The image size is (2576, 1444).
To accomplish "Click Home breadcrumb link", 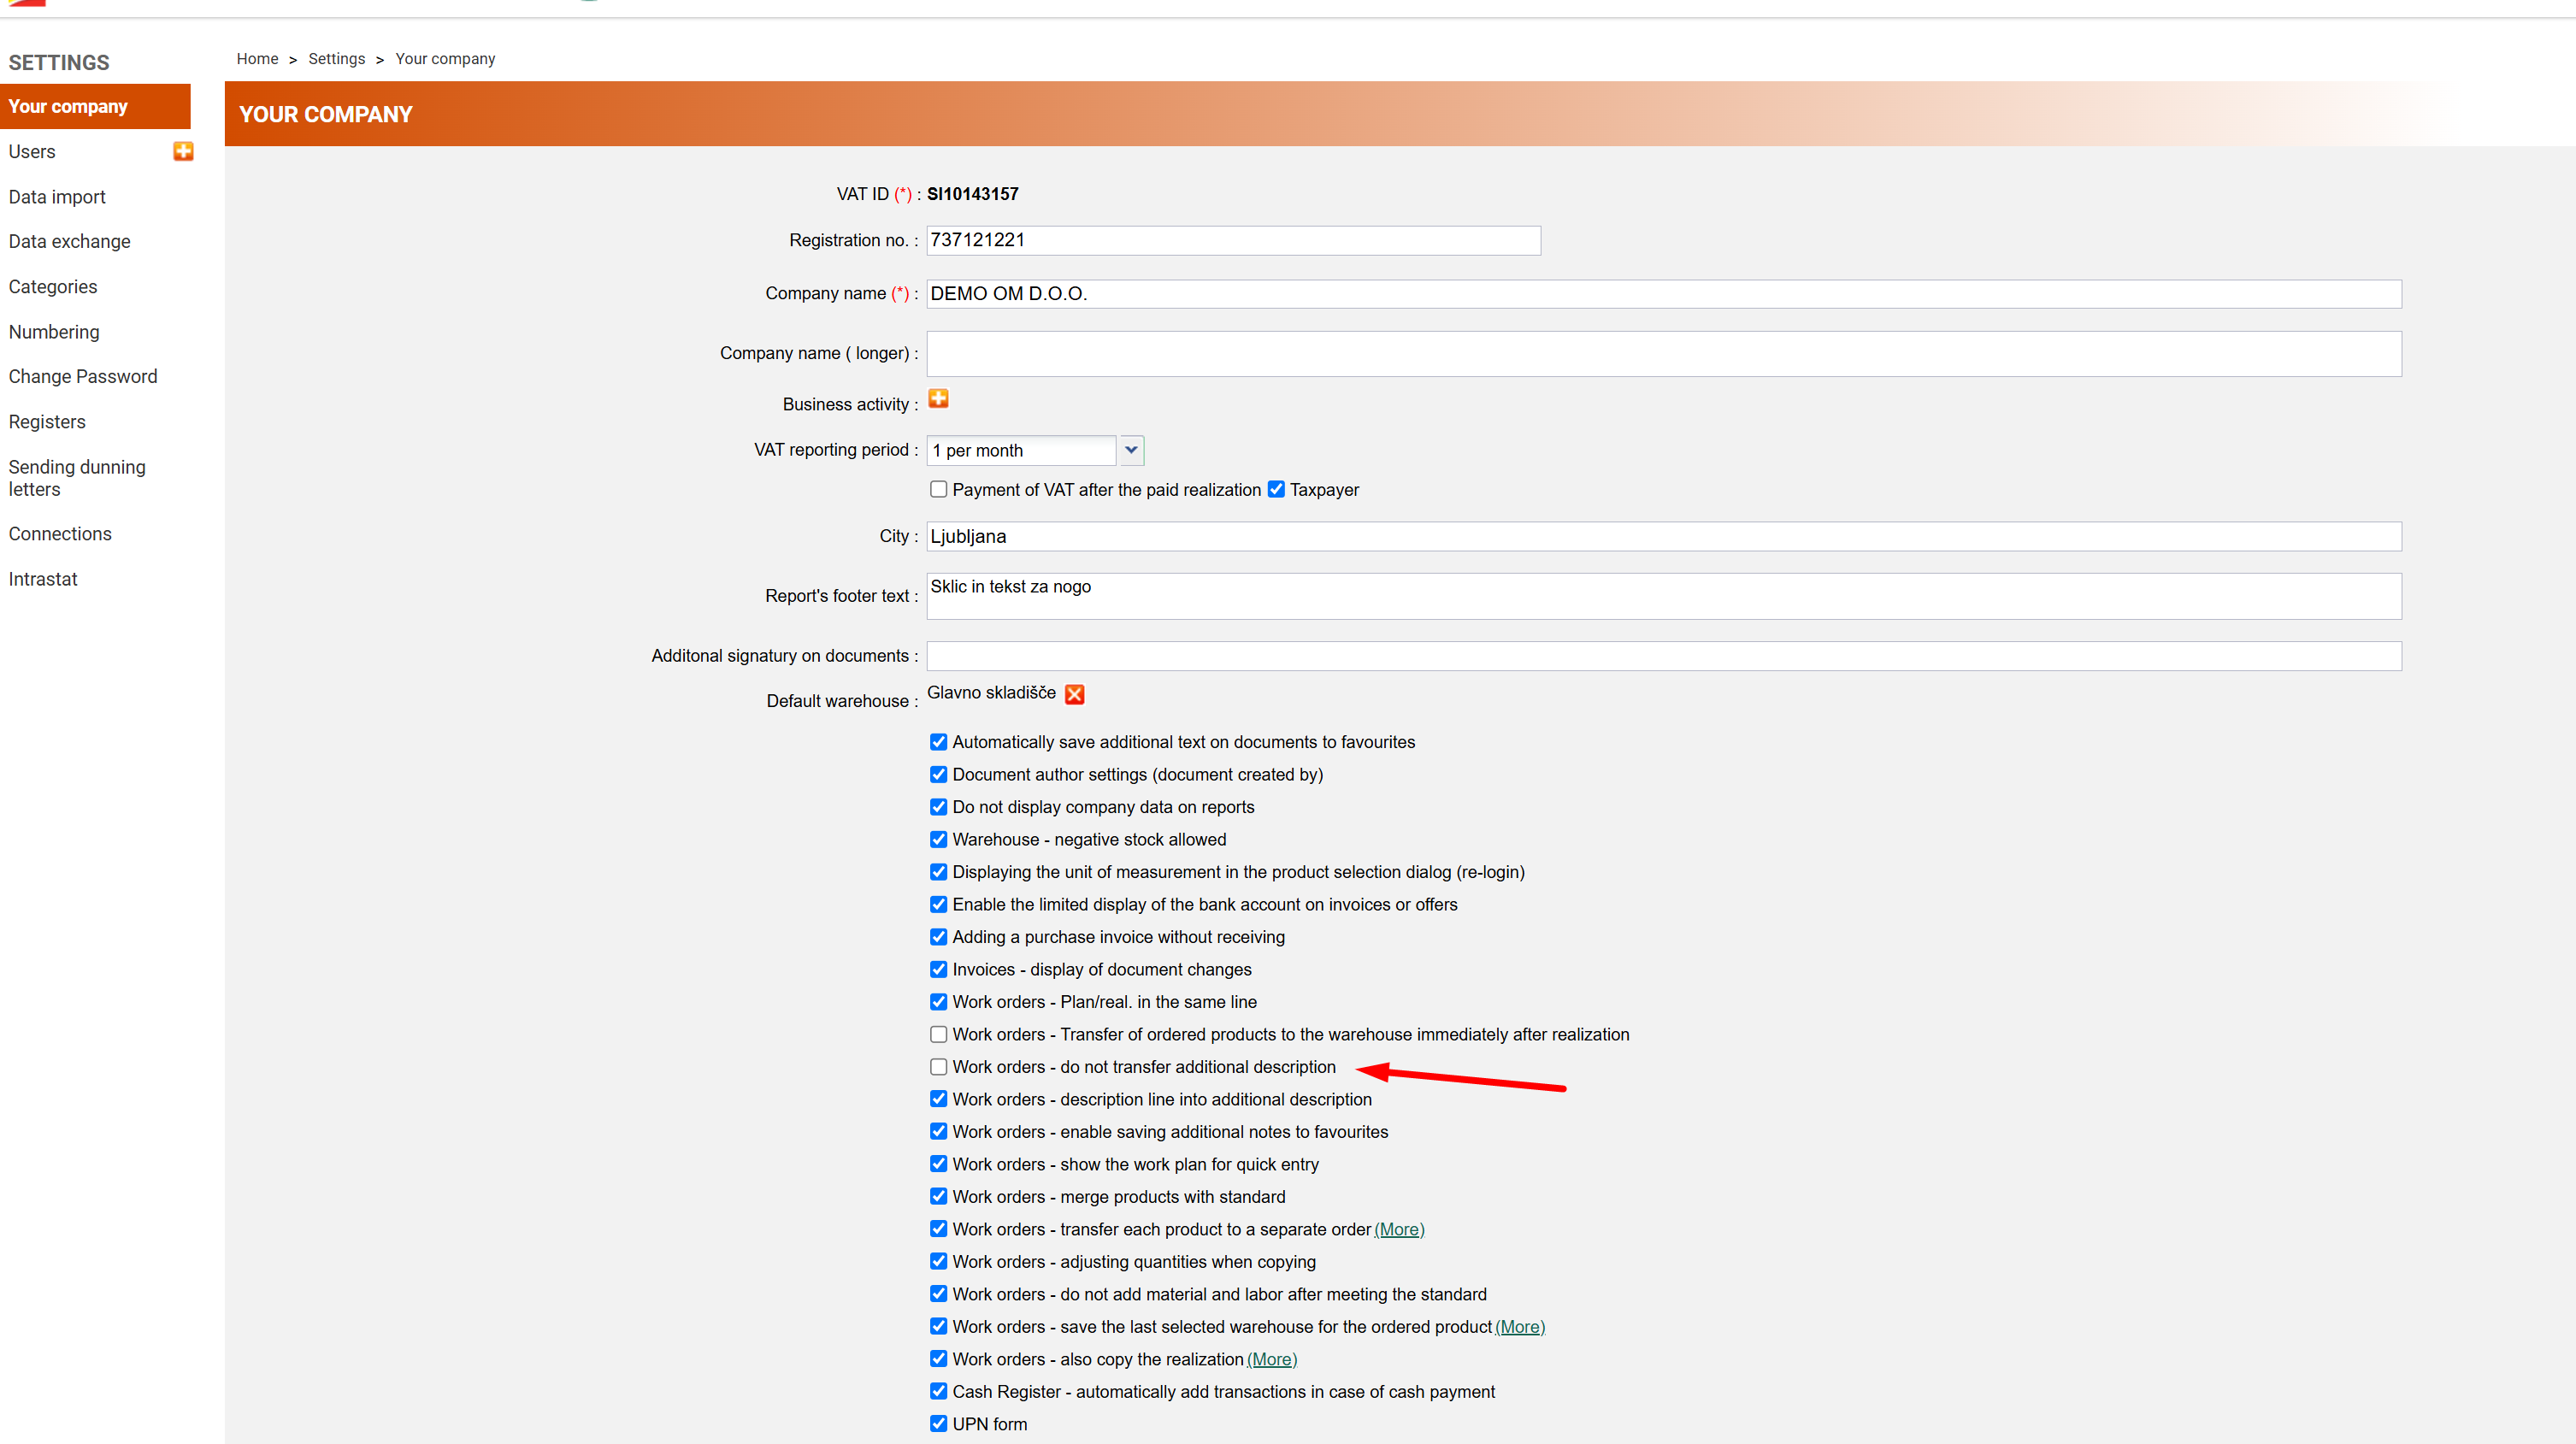I will [x=257, y=59].
